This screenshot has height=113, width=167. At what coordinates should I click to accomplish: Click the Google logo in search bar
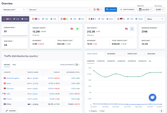click(94, 10)
